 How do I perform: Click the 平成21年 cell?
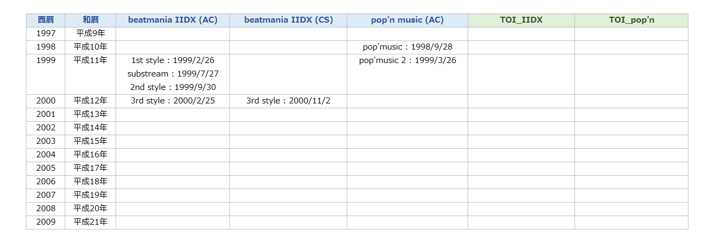pyautogui.click(x=91, y=223)
